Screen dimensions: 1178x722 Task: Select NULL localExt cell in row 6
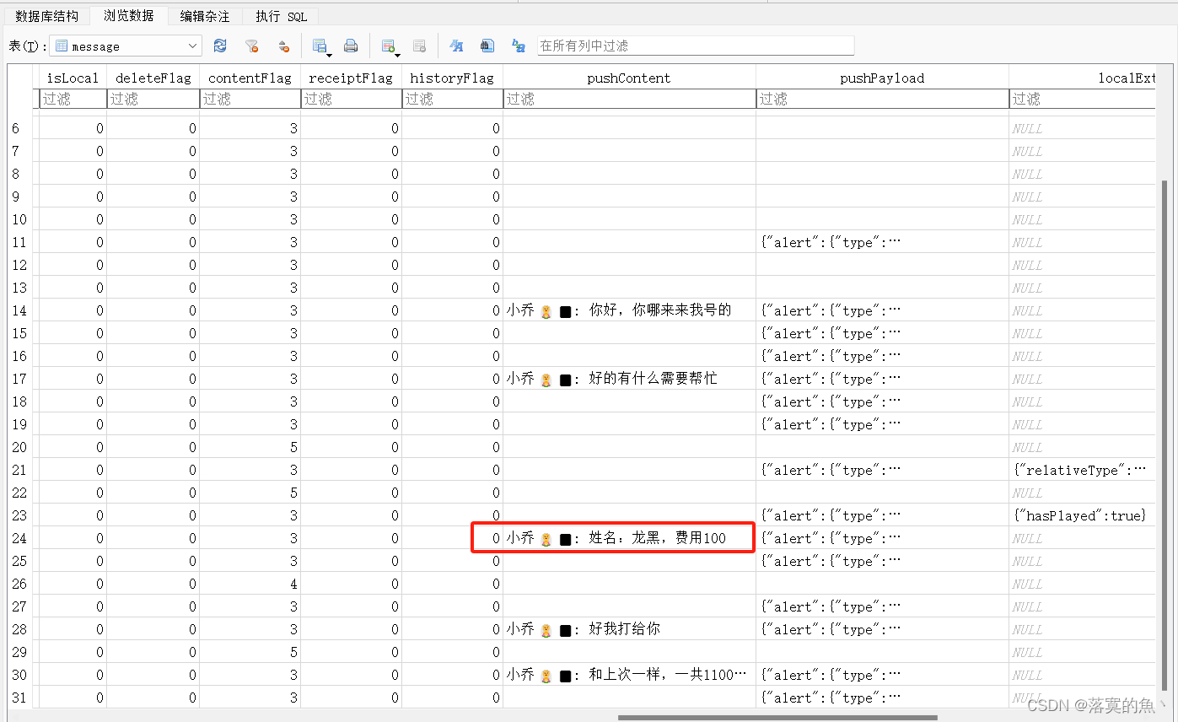[x=1082, y=128]
